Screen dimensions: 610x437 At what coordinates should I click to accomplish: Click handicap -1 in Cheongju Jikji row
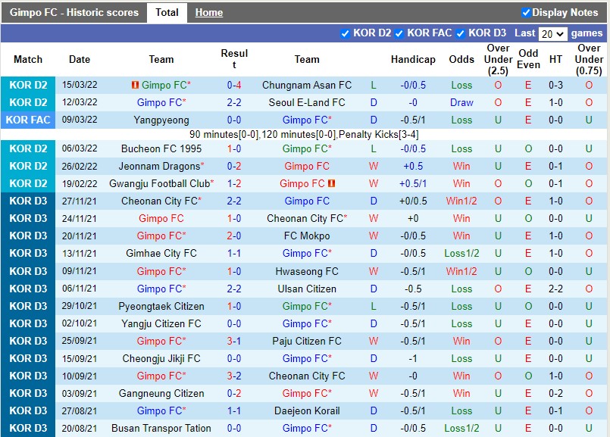click(413, 358)
